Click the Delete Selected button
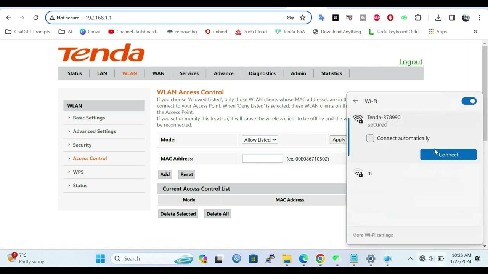Screen dimensions: 488x274 [178, 214]
